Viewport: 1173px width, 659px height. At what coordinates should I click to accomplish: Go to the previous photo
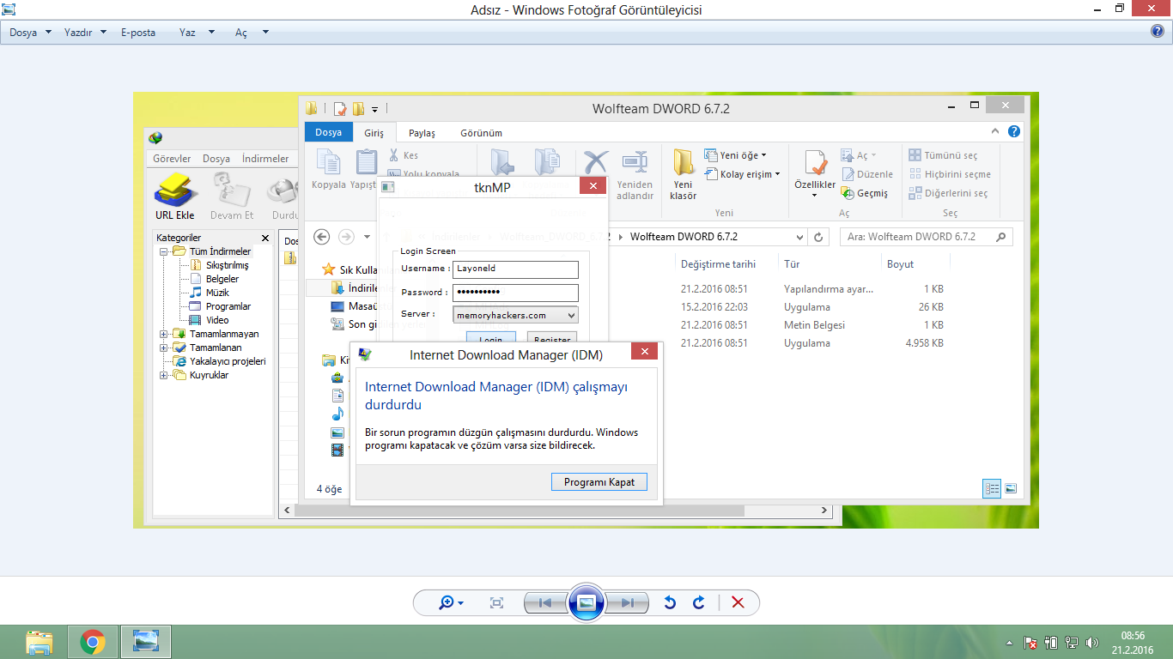(x=544, y=603)
